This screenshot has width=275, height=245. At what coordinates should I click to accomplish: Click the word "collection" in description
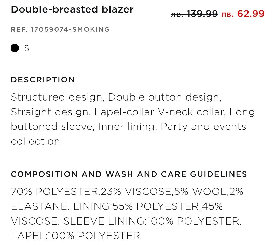click(x=35, y=141)
